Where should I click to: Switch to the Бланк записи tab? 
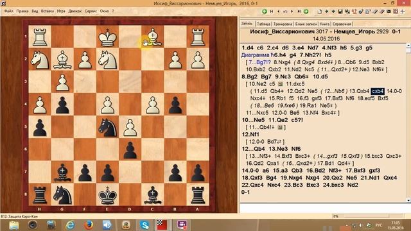306,24
